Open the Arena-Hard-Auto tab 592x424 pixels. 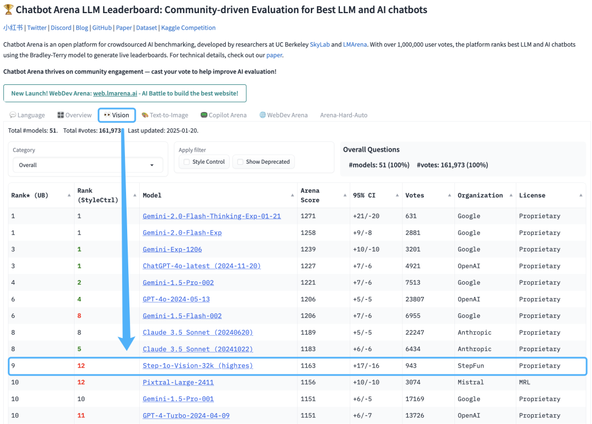[344, 115]
